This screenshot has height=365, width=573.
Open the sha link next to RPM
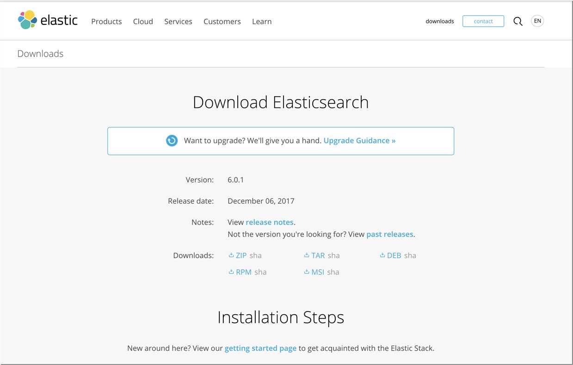click(x=260, y=272)
